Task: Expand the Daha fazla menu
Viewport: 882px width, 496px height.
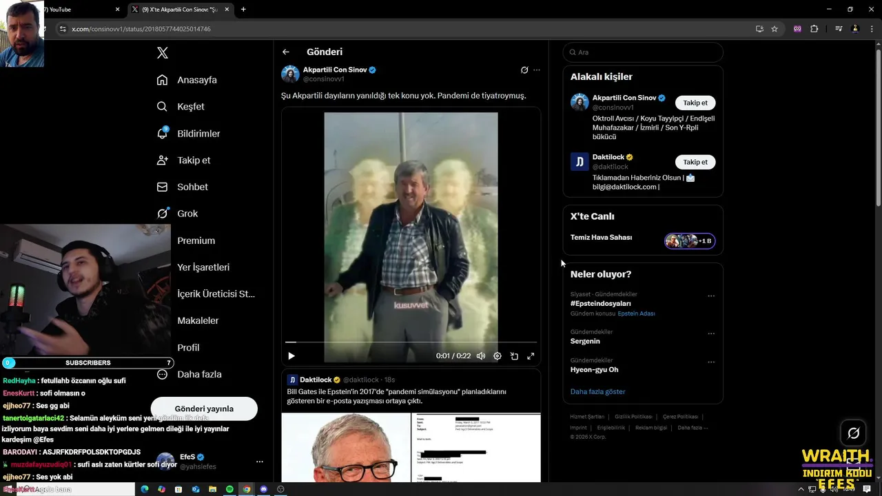Action: (x=189, y=374)
